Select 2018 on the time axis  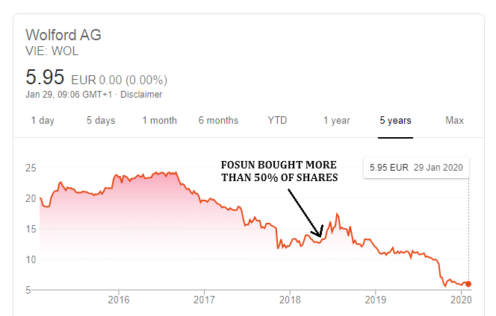click(x=289, y=300)
